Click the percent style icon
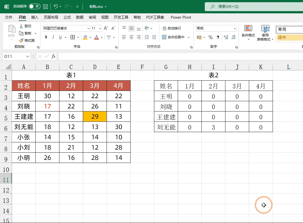 pos(211,37)
